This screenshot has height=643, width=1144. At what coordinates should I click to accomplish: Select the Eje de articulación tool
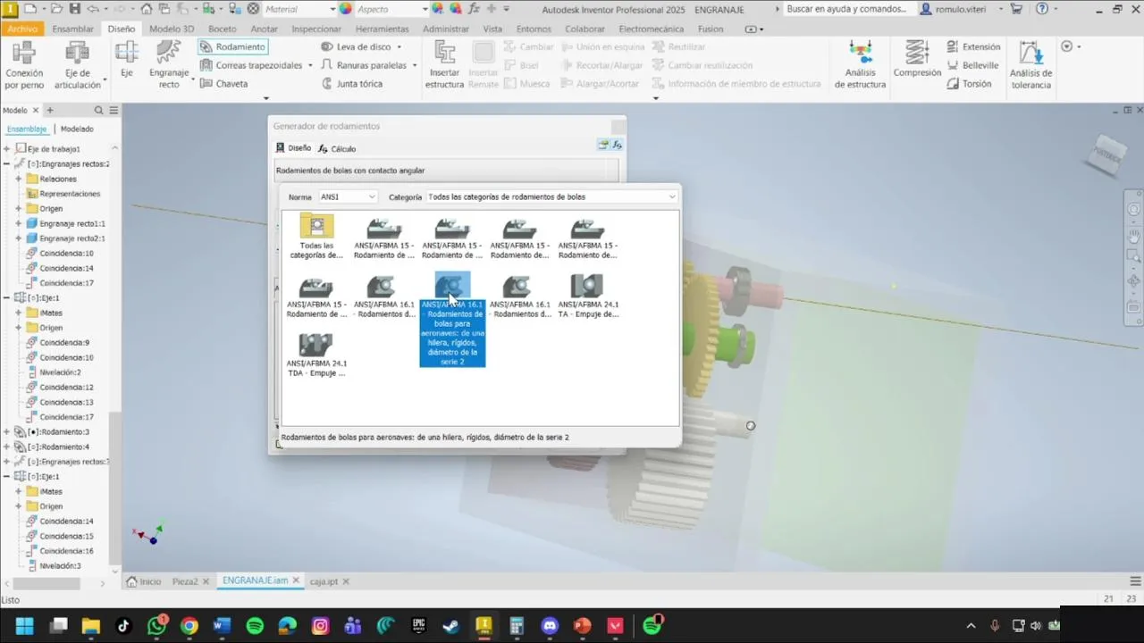78,65
